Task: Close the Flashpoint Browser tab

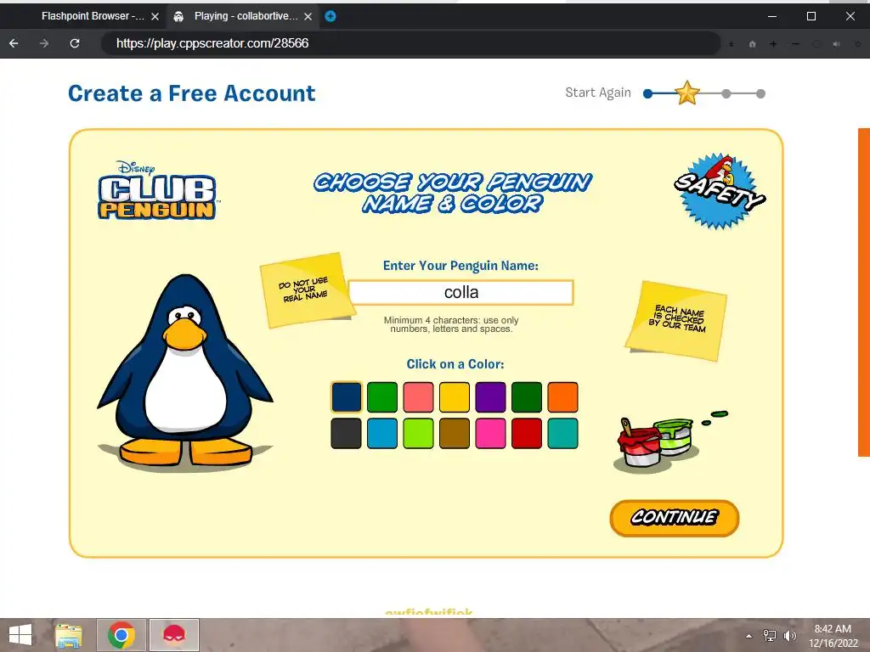Action: pos(155,17)
